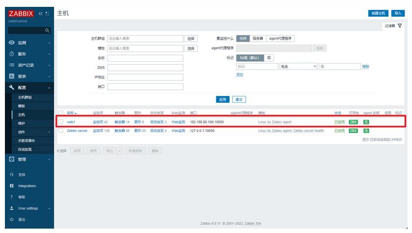
Task: Expand the 服务 menu chevron
Action: pyautogui.click(x=49, y=54)
